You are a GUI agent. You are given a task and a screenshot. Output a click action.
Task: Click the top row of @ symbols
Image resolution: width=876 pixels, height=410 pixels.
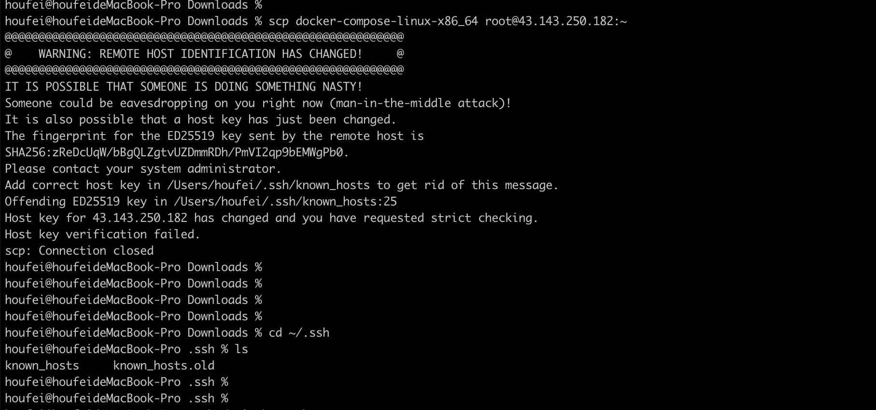[204, 37]
